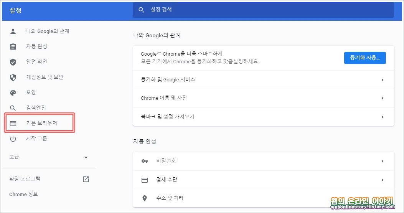
Task: Open 기본 브라우저 settings
Action: click(41, 123)
